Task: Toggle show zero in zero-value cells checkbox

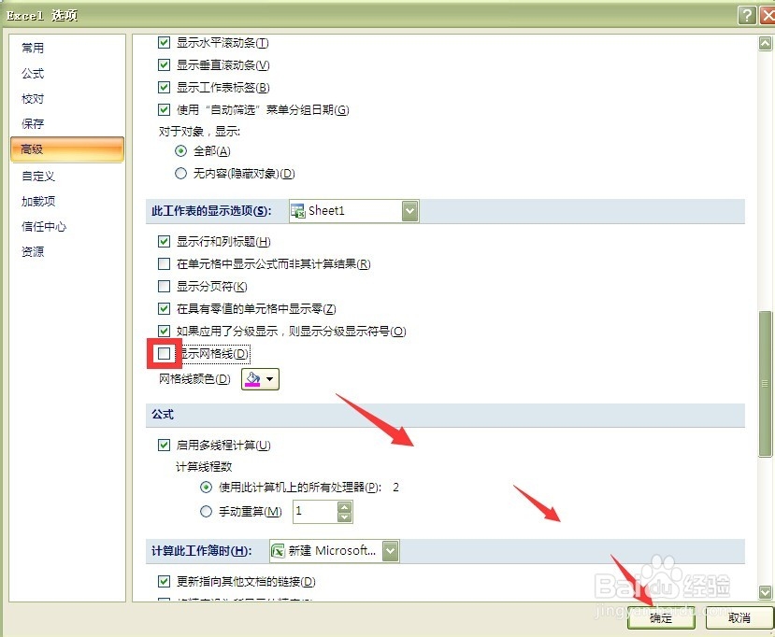Action: [x=165, y=308]
